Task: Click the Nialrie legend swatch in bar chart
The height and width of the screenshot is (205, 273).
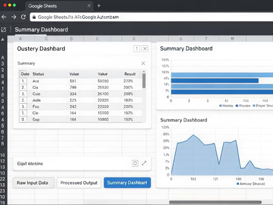Action: tap(221, 106)
